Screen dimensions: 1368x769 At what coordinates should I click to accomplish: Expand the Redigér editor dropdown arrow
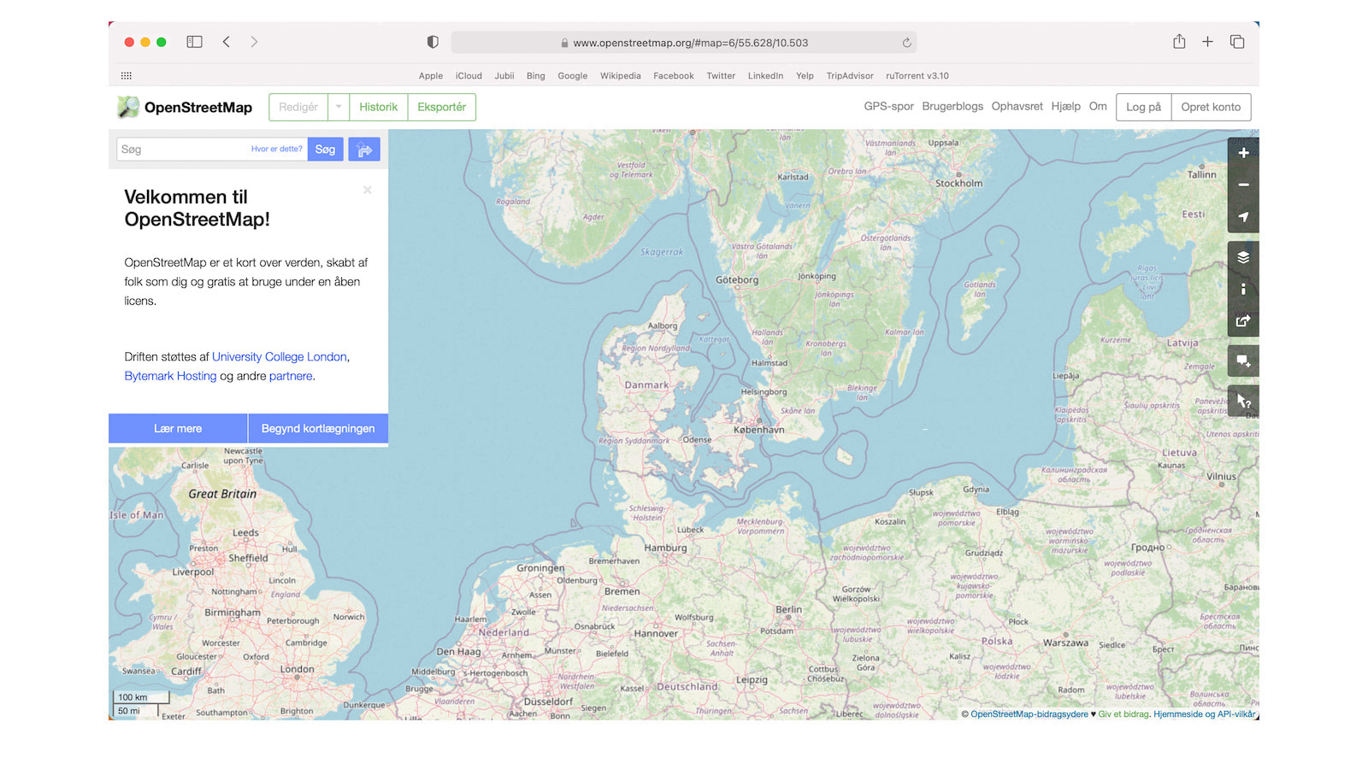[x=338, y=107]
